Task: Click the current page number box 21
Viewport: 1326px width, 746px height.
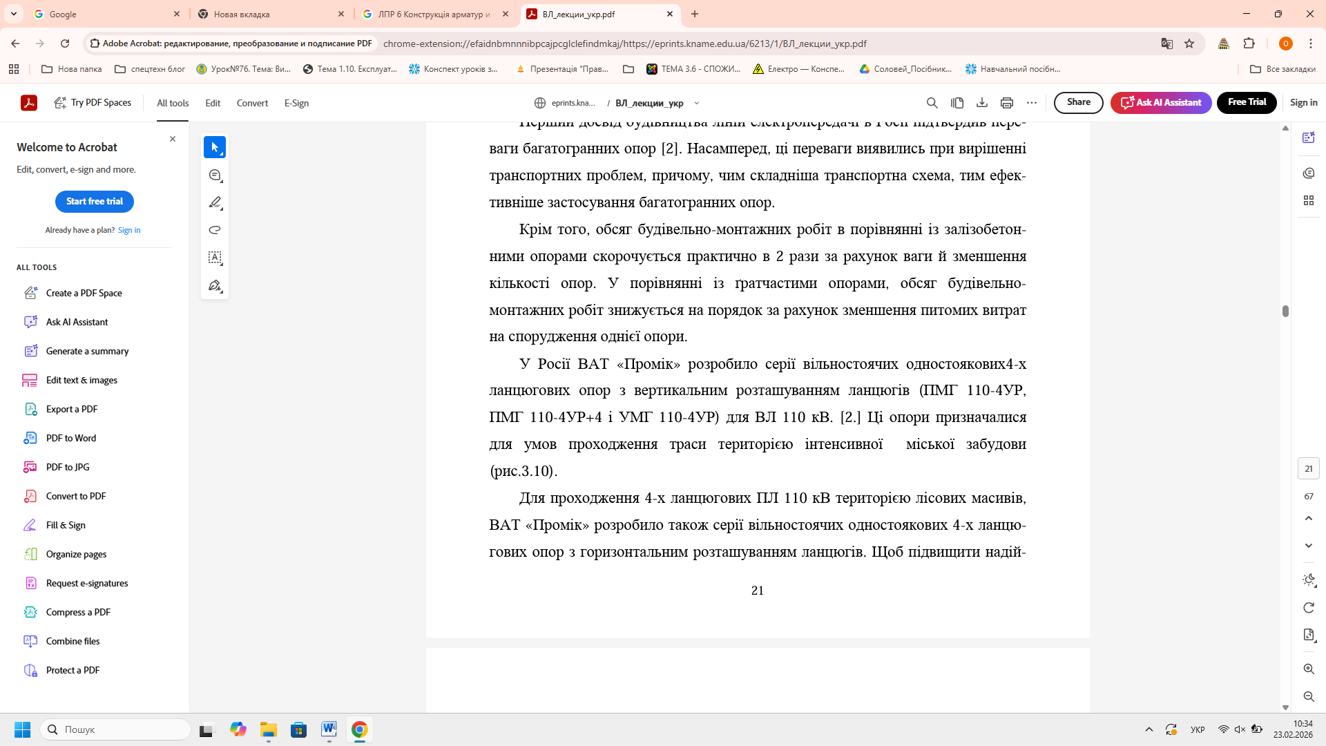Action: point(1308,468)
